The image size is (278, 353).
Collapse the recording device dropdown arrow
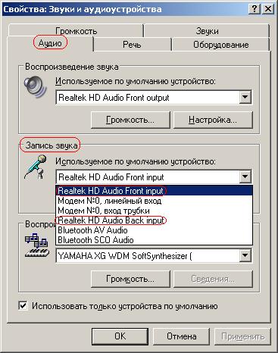click(245, 176)
